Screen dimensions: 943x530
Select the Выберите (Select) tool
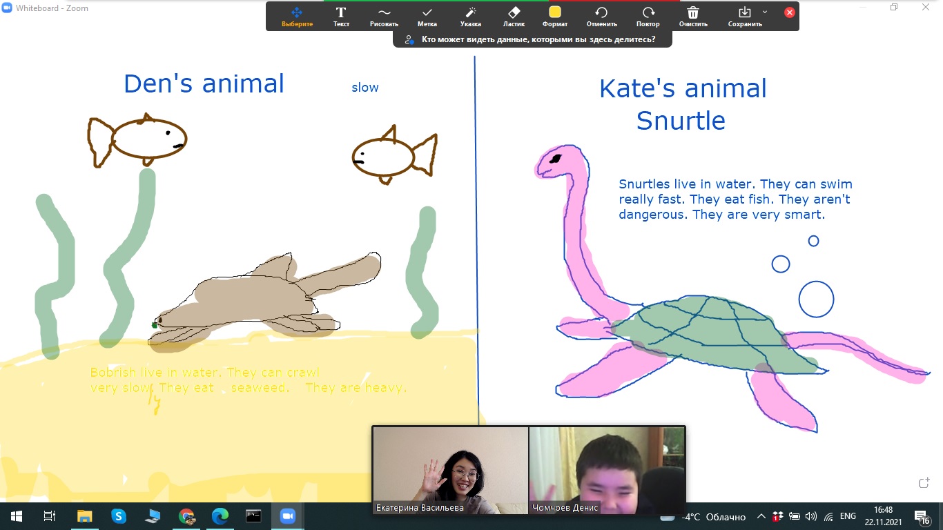(297, 17)
